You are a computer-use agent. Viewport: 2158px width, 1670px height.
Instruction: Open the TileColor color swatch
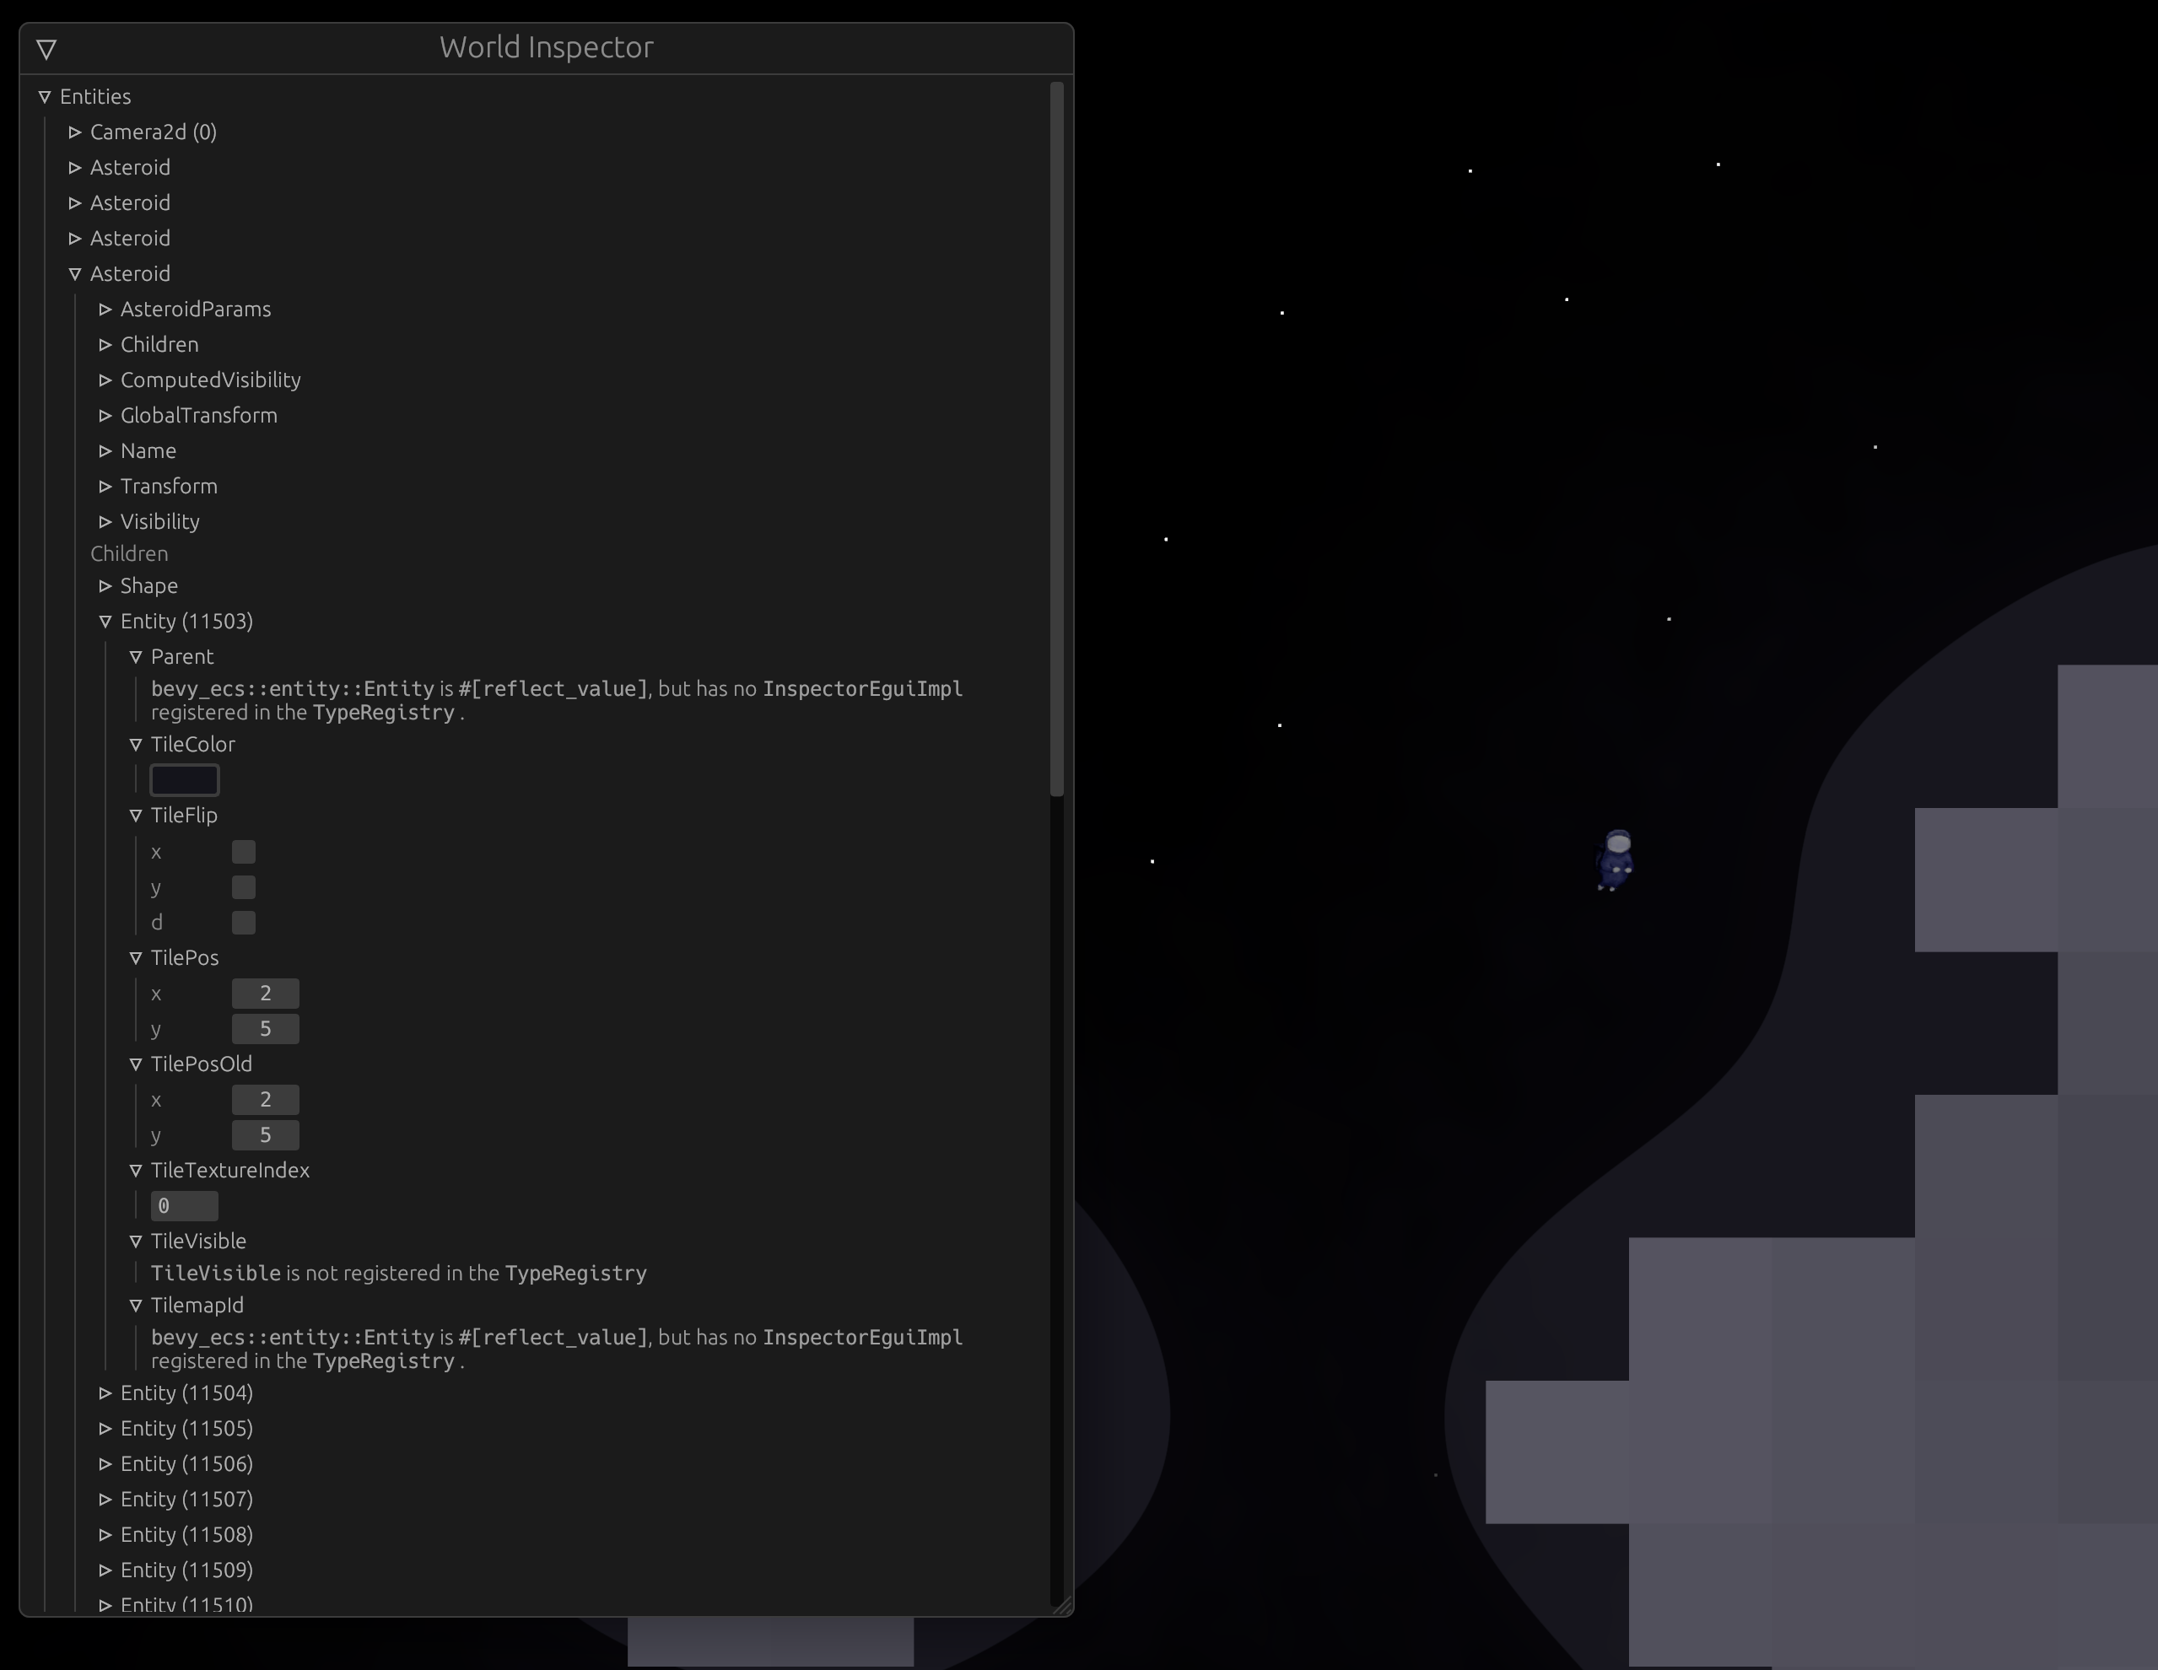pos(185,780)
